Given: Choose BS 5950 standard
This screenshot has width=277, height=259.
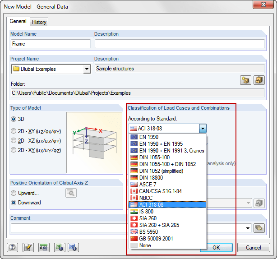Looking at the screenshot, I should (167, 232).
